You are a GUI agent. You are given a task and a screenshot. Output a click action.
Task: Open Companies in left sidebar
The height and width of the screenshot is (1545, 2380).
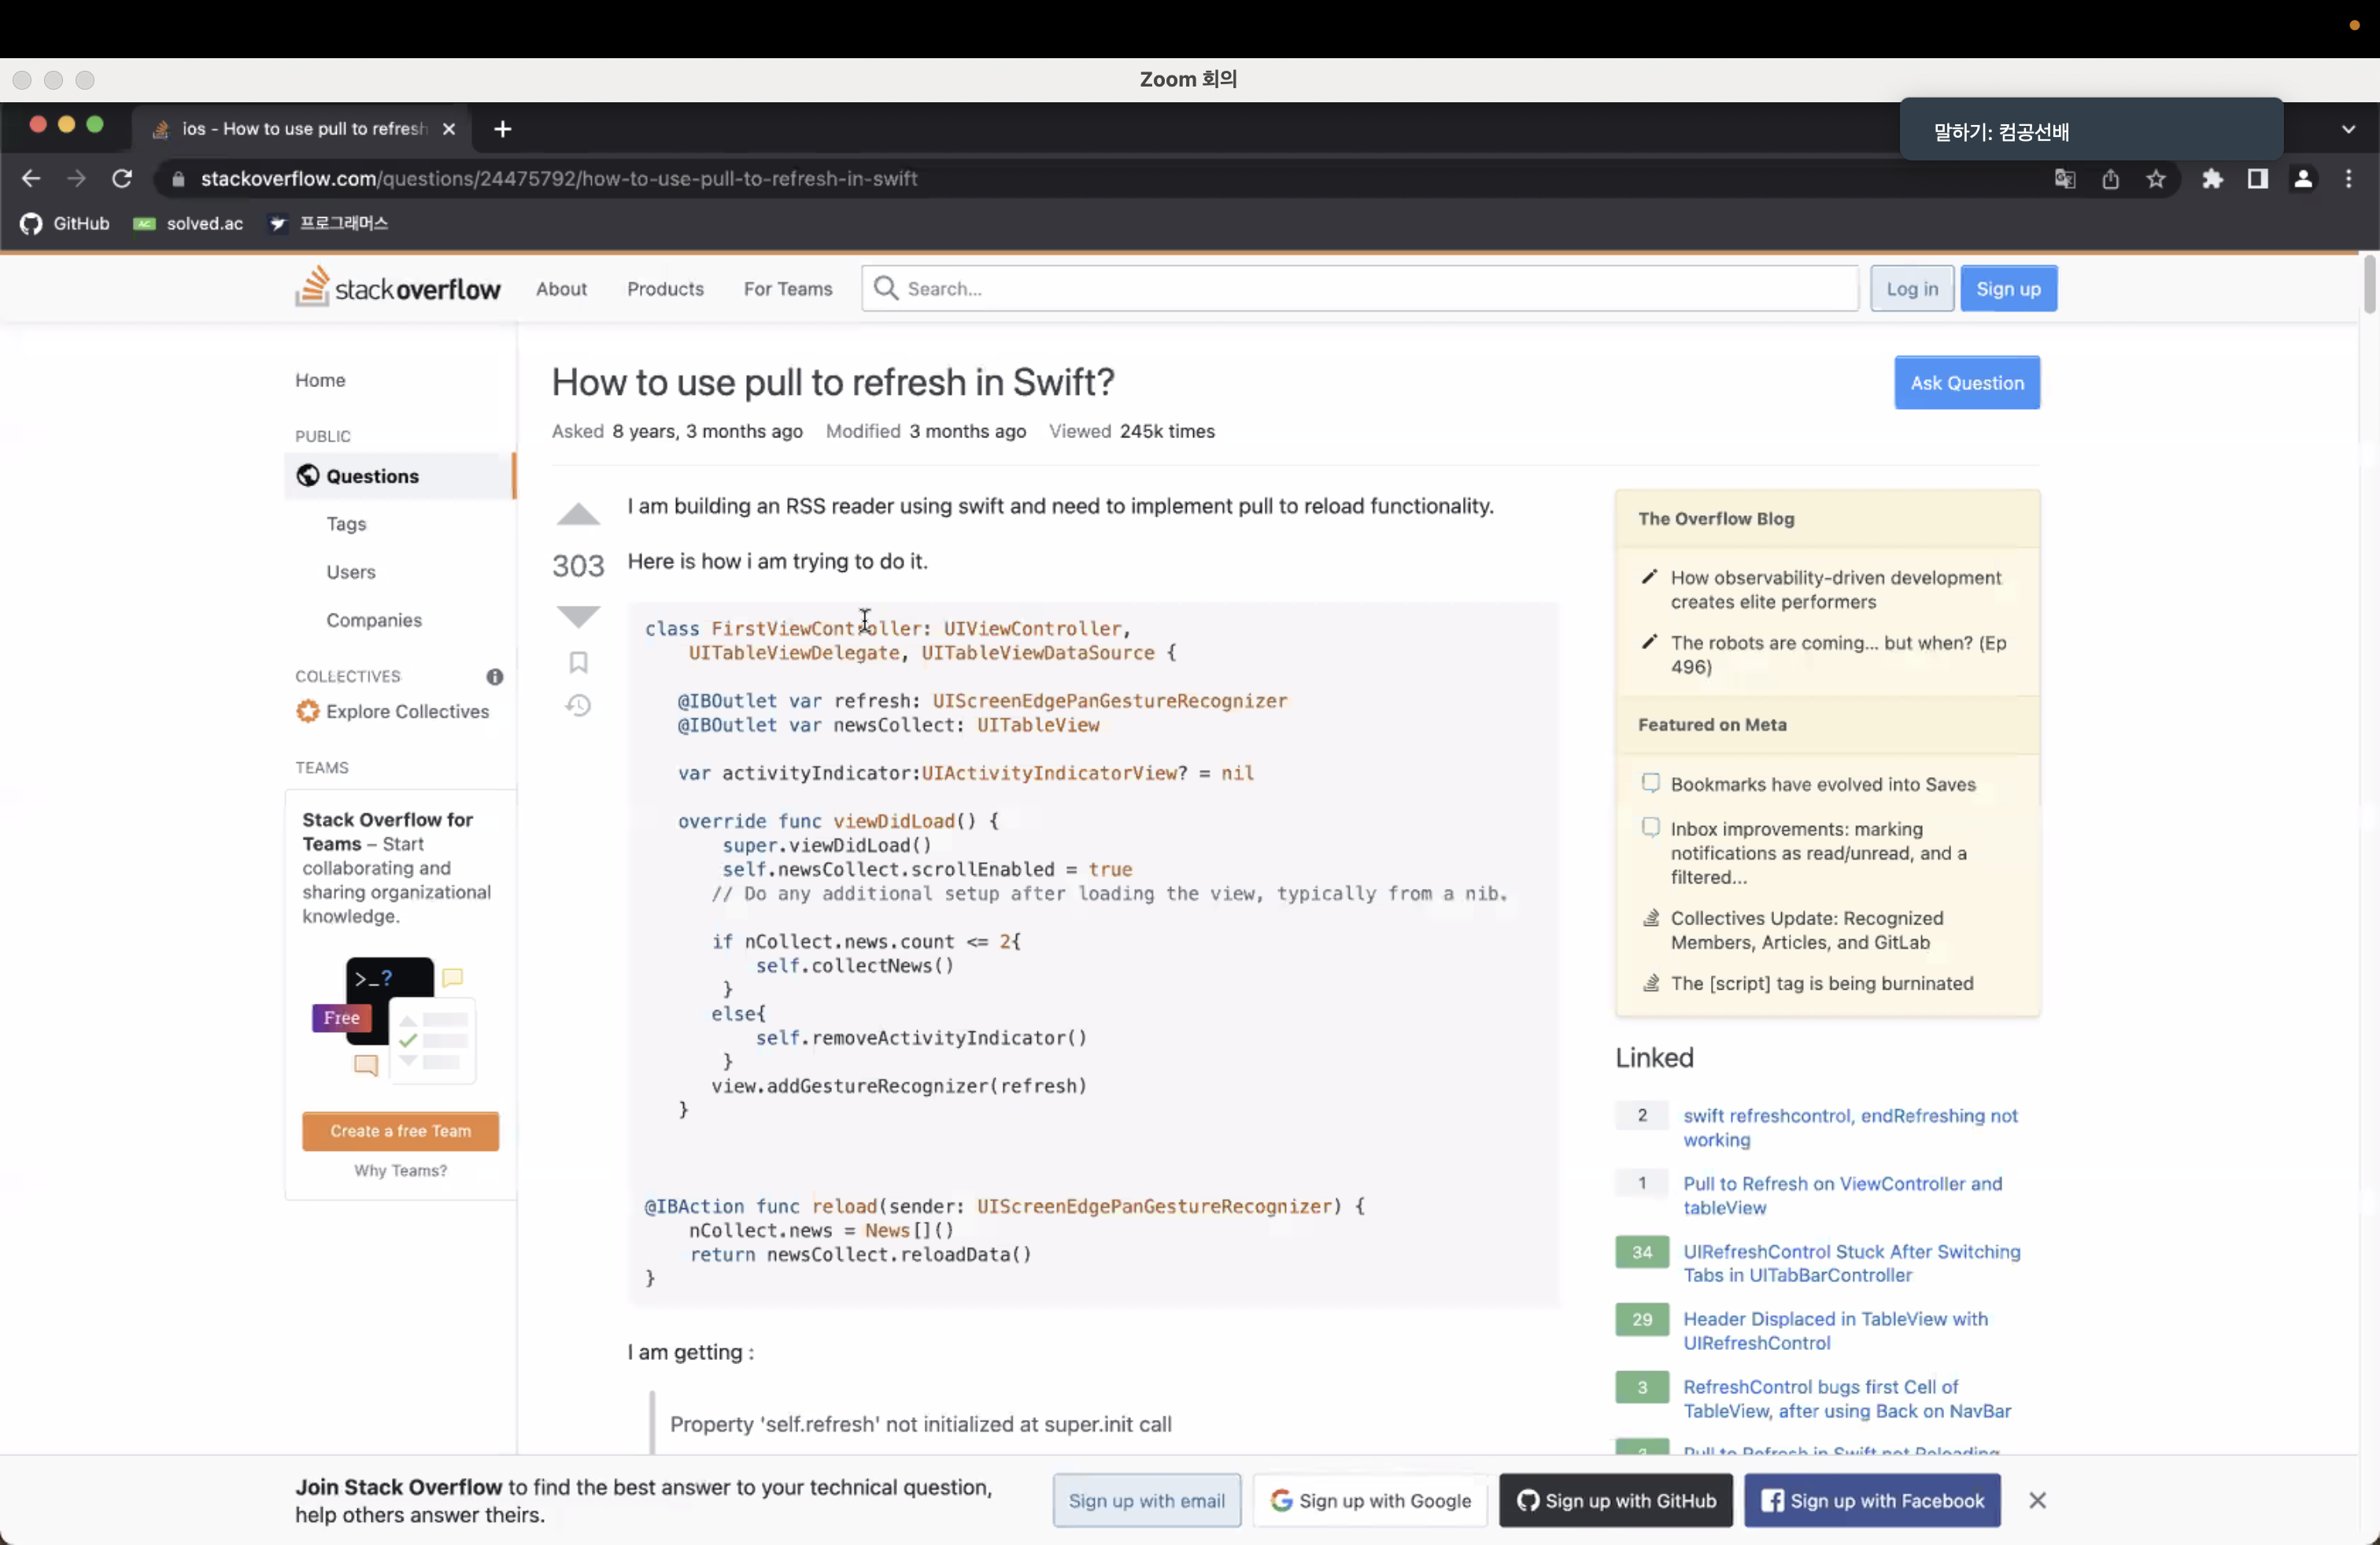tap(374, 620)
